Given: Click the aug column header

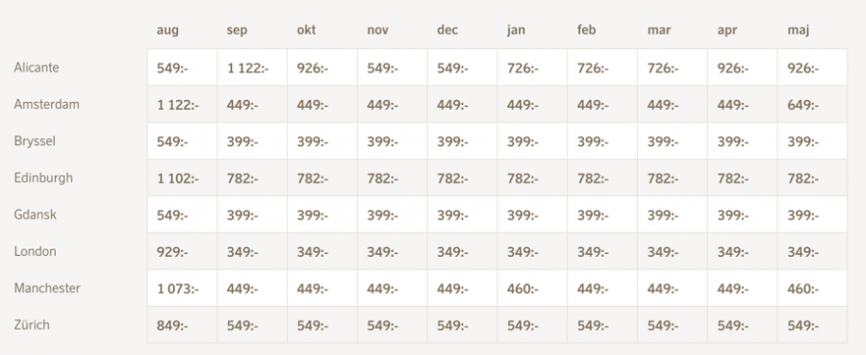Looking at the screenshot, I should click(x=167, y=31).
